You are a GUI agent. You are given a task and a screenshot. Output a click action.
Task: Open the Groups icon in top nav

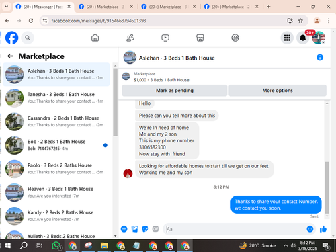(x=235, y=38)
